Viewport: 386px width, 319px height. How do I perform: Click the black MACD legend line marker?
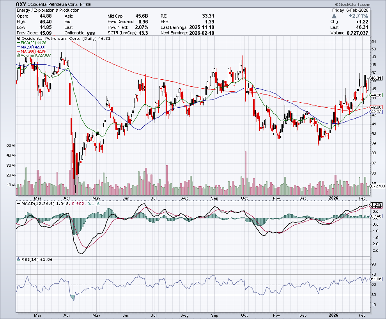pyautogui.click(x=18, y=204)
